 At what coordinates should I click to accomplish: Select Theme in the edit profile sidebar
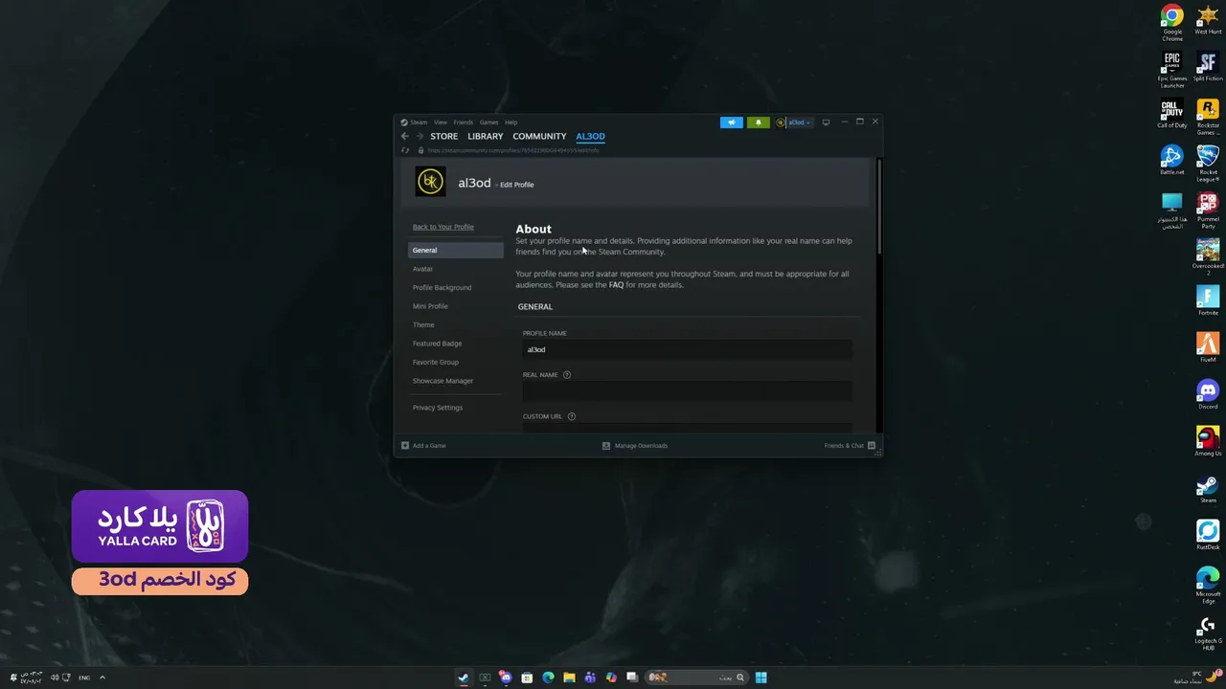pos(423,324)
